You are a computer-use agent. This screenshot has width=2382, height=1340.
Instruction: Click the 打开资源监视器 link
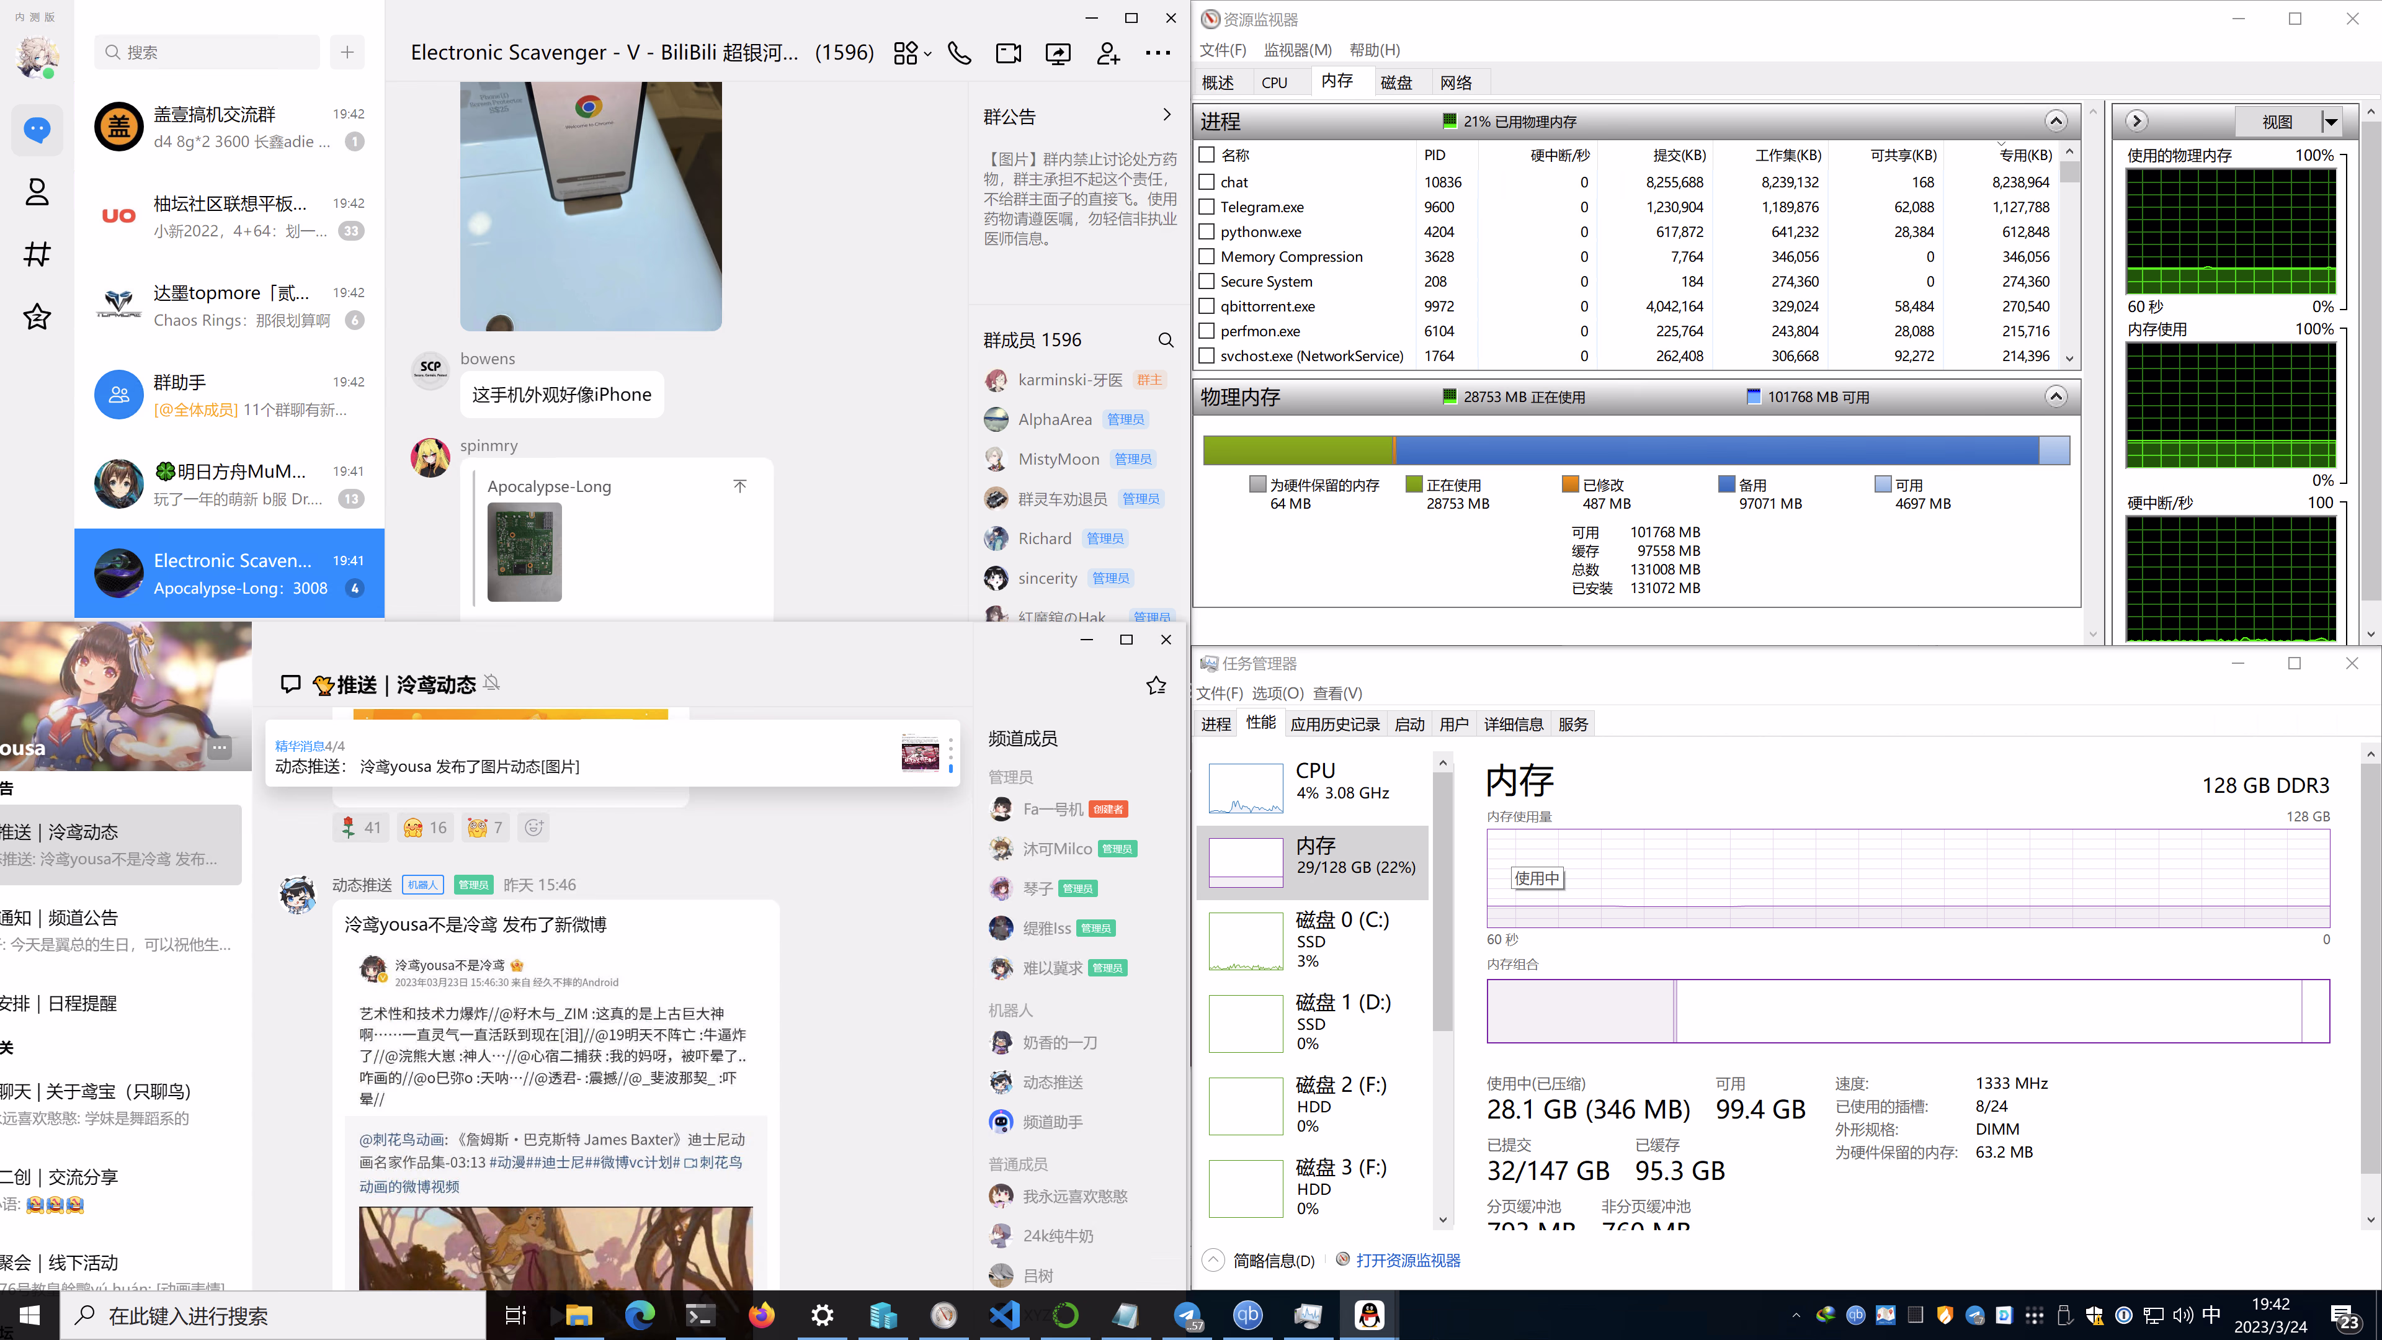click(1407, 1261)
